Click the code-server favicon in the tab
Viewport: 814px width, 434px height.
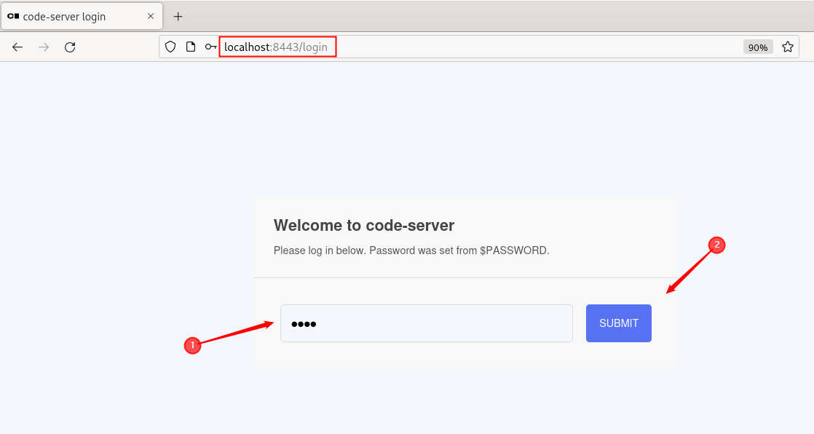13,16
